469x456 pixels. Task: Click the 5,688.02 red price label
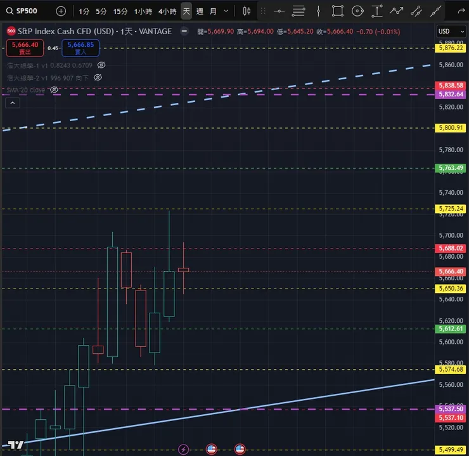tap(451, 248)
